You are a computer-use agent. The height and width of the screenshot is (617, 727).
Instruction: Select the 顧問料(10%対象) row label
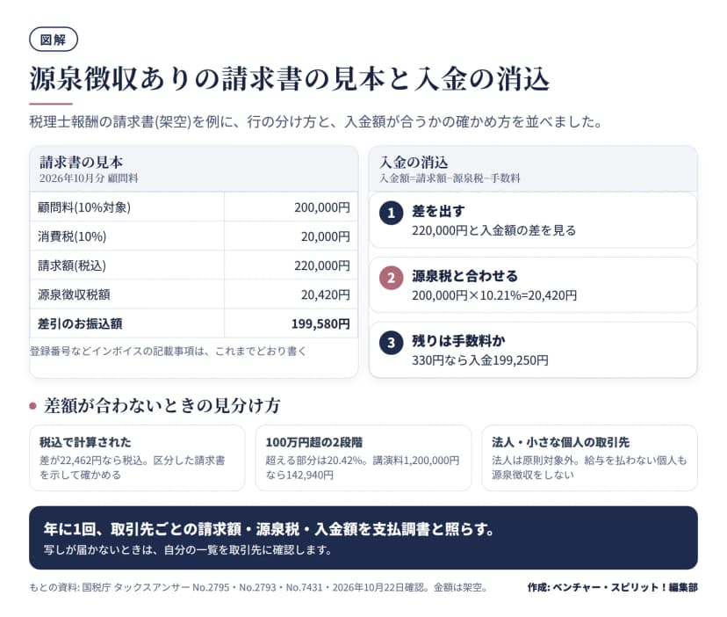pos(84,207)
